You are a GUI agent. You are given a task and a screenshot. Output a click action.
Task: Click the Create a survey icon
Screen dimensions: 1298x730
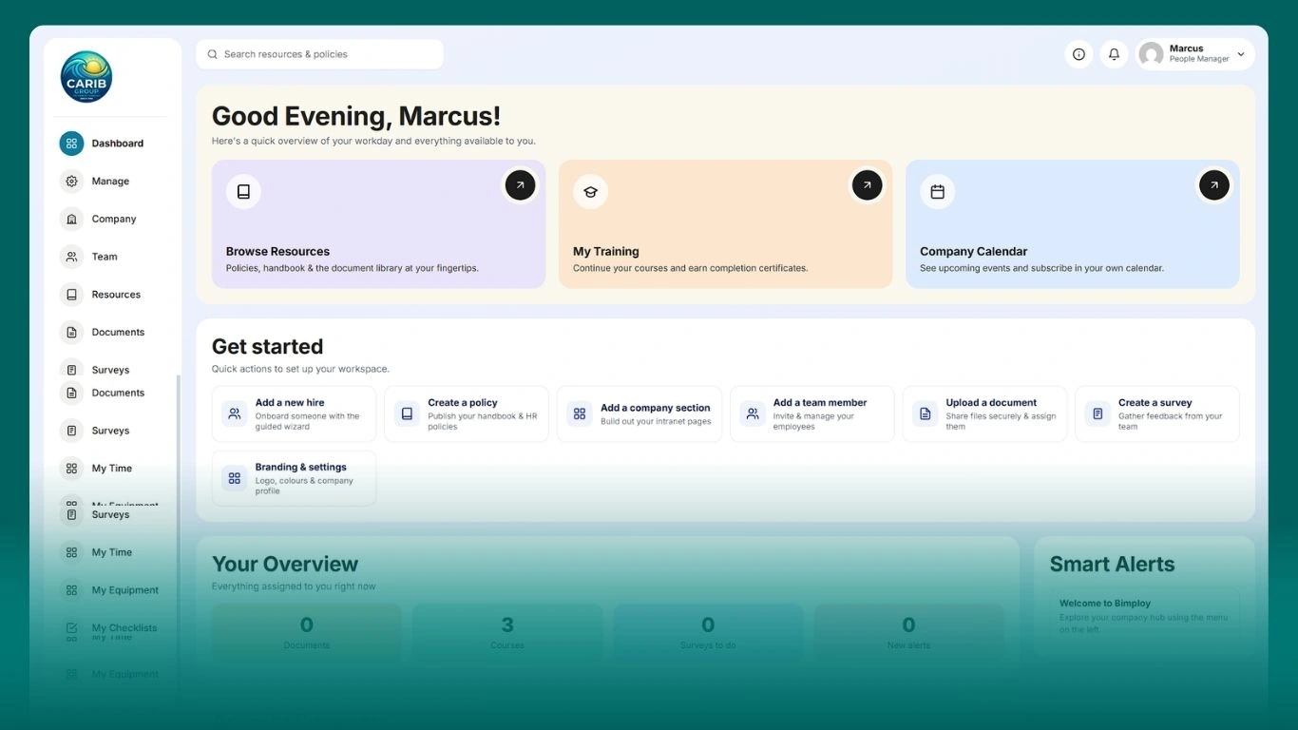tap(1098, 413)
